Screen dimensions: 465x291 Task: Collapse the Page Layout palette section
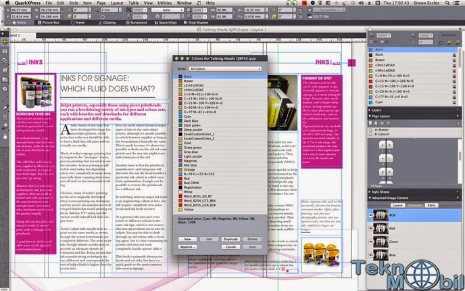point(370,116)
